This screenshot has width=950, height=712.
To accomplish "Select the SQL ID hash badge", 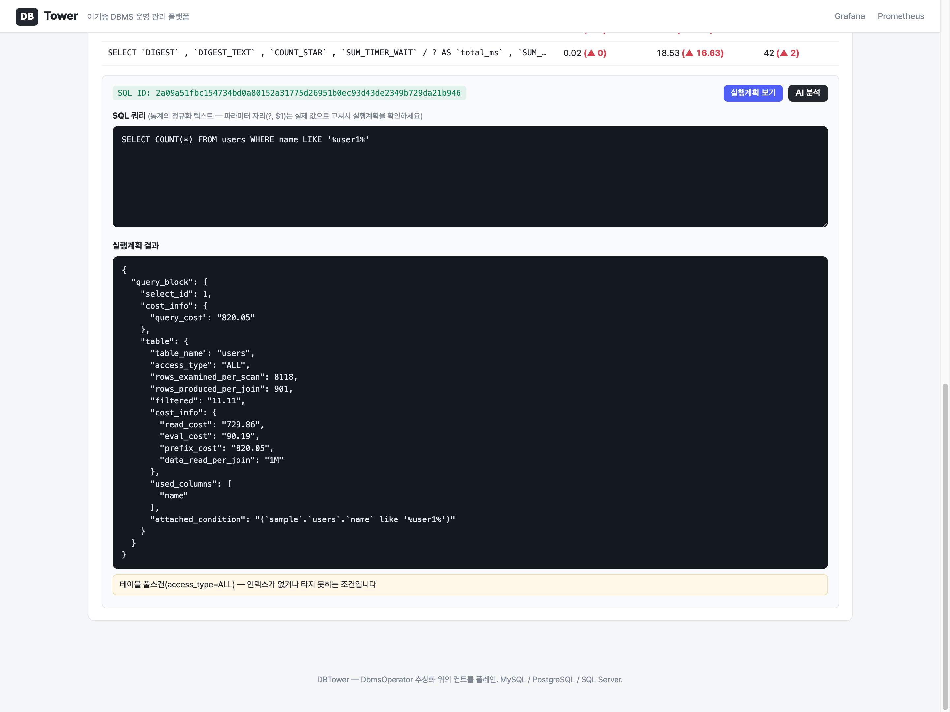I will (289, 93).
